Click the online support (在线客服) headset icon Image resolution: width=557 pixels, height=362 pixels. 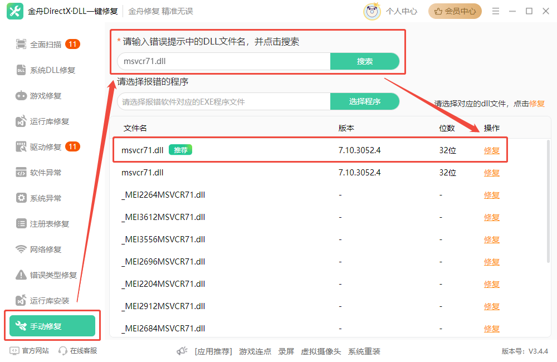(x=63, y=351)
